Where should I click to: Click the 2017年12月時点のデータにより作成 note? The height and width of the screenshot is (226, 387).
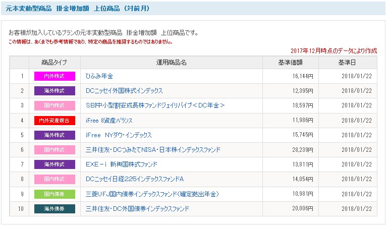(334, 51)
